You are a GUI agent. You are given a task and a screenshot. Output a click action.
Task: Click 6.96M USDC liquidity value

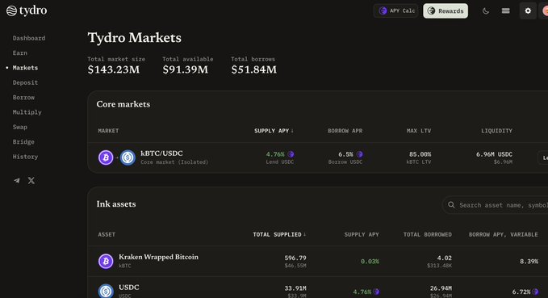(x=494, y=154)
